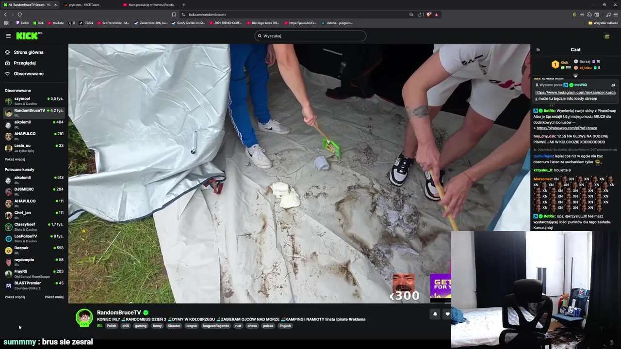621x349 pixels.
Task: Click the bookmark page icon in the address bar
Action: point(174,15)
